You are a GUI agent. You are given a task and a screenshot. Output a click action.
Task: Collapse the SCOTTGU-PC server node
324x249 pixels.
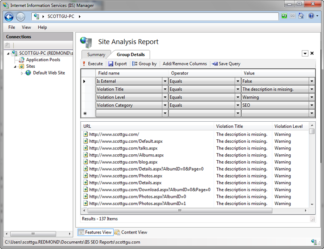(8, 54)
